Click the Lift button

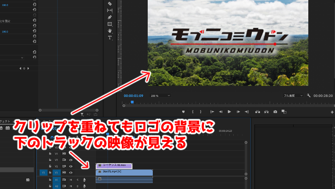pos(258,112)
